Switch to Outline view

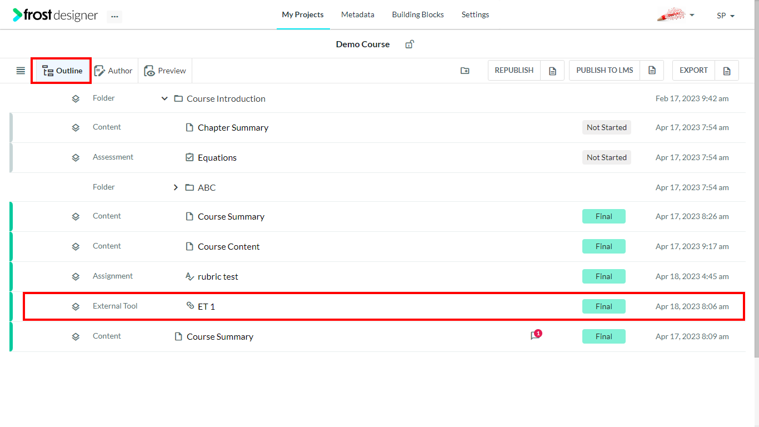(62, 71)
